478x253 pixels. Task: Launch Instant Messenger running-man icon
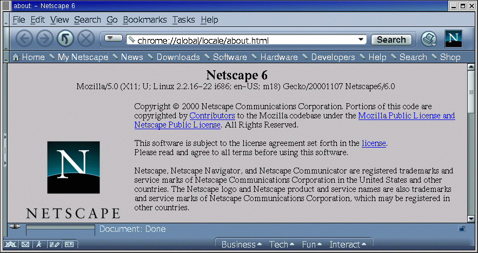click(x=39, y=244)
